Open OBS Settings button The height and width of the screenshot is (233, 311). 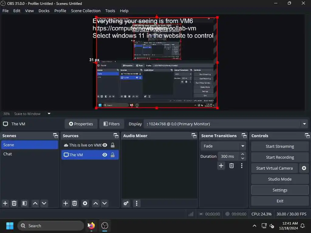click(x=280, y=190)
